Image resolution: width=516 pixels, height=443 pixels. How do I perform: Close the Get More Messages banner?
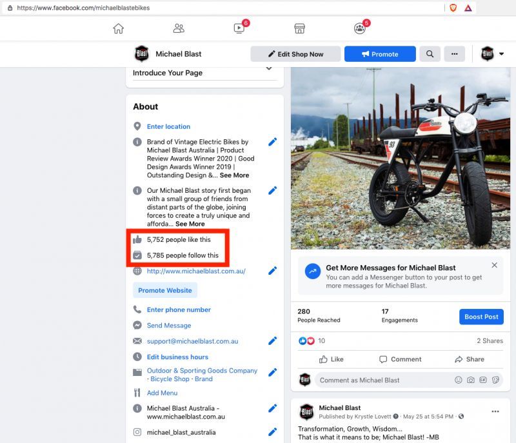click(x=494, y=265)
